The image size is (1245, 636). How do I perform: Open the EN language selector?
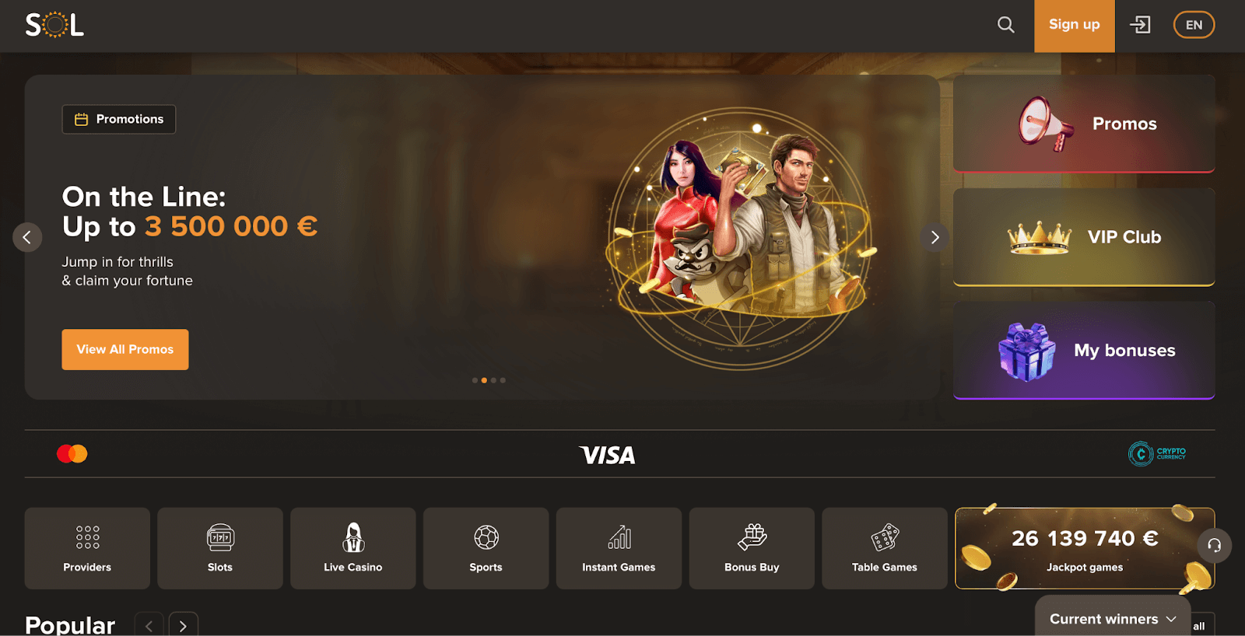pyautogui.click(x=1194, y=25)
